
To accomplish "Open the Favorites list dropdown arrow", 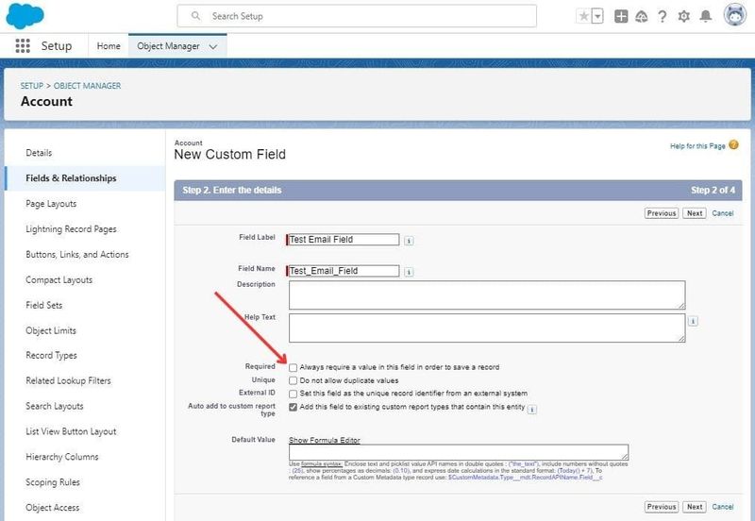I will coord(597,16).
